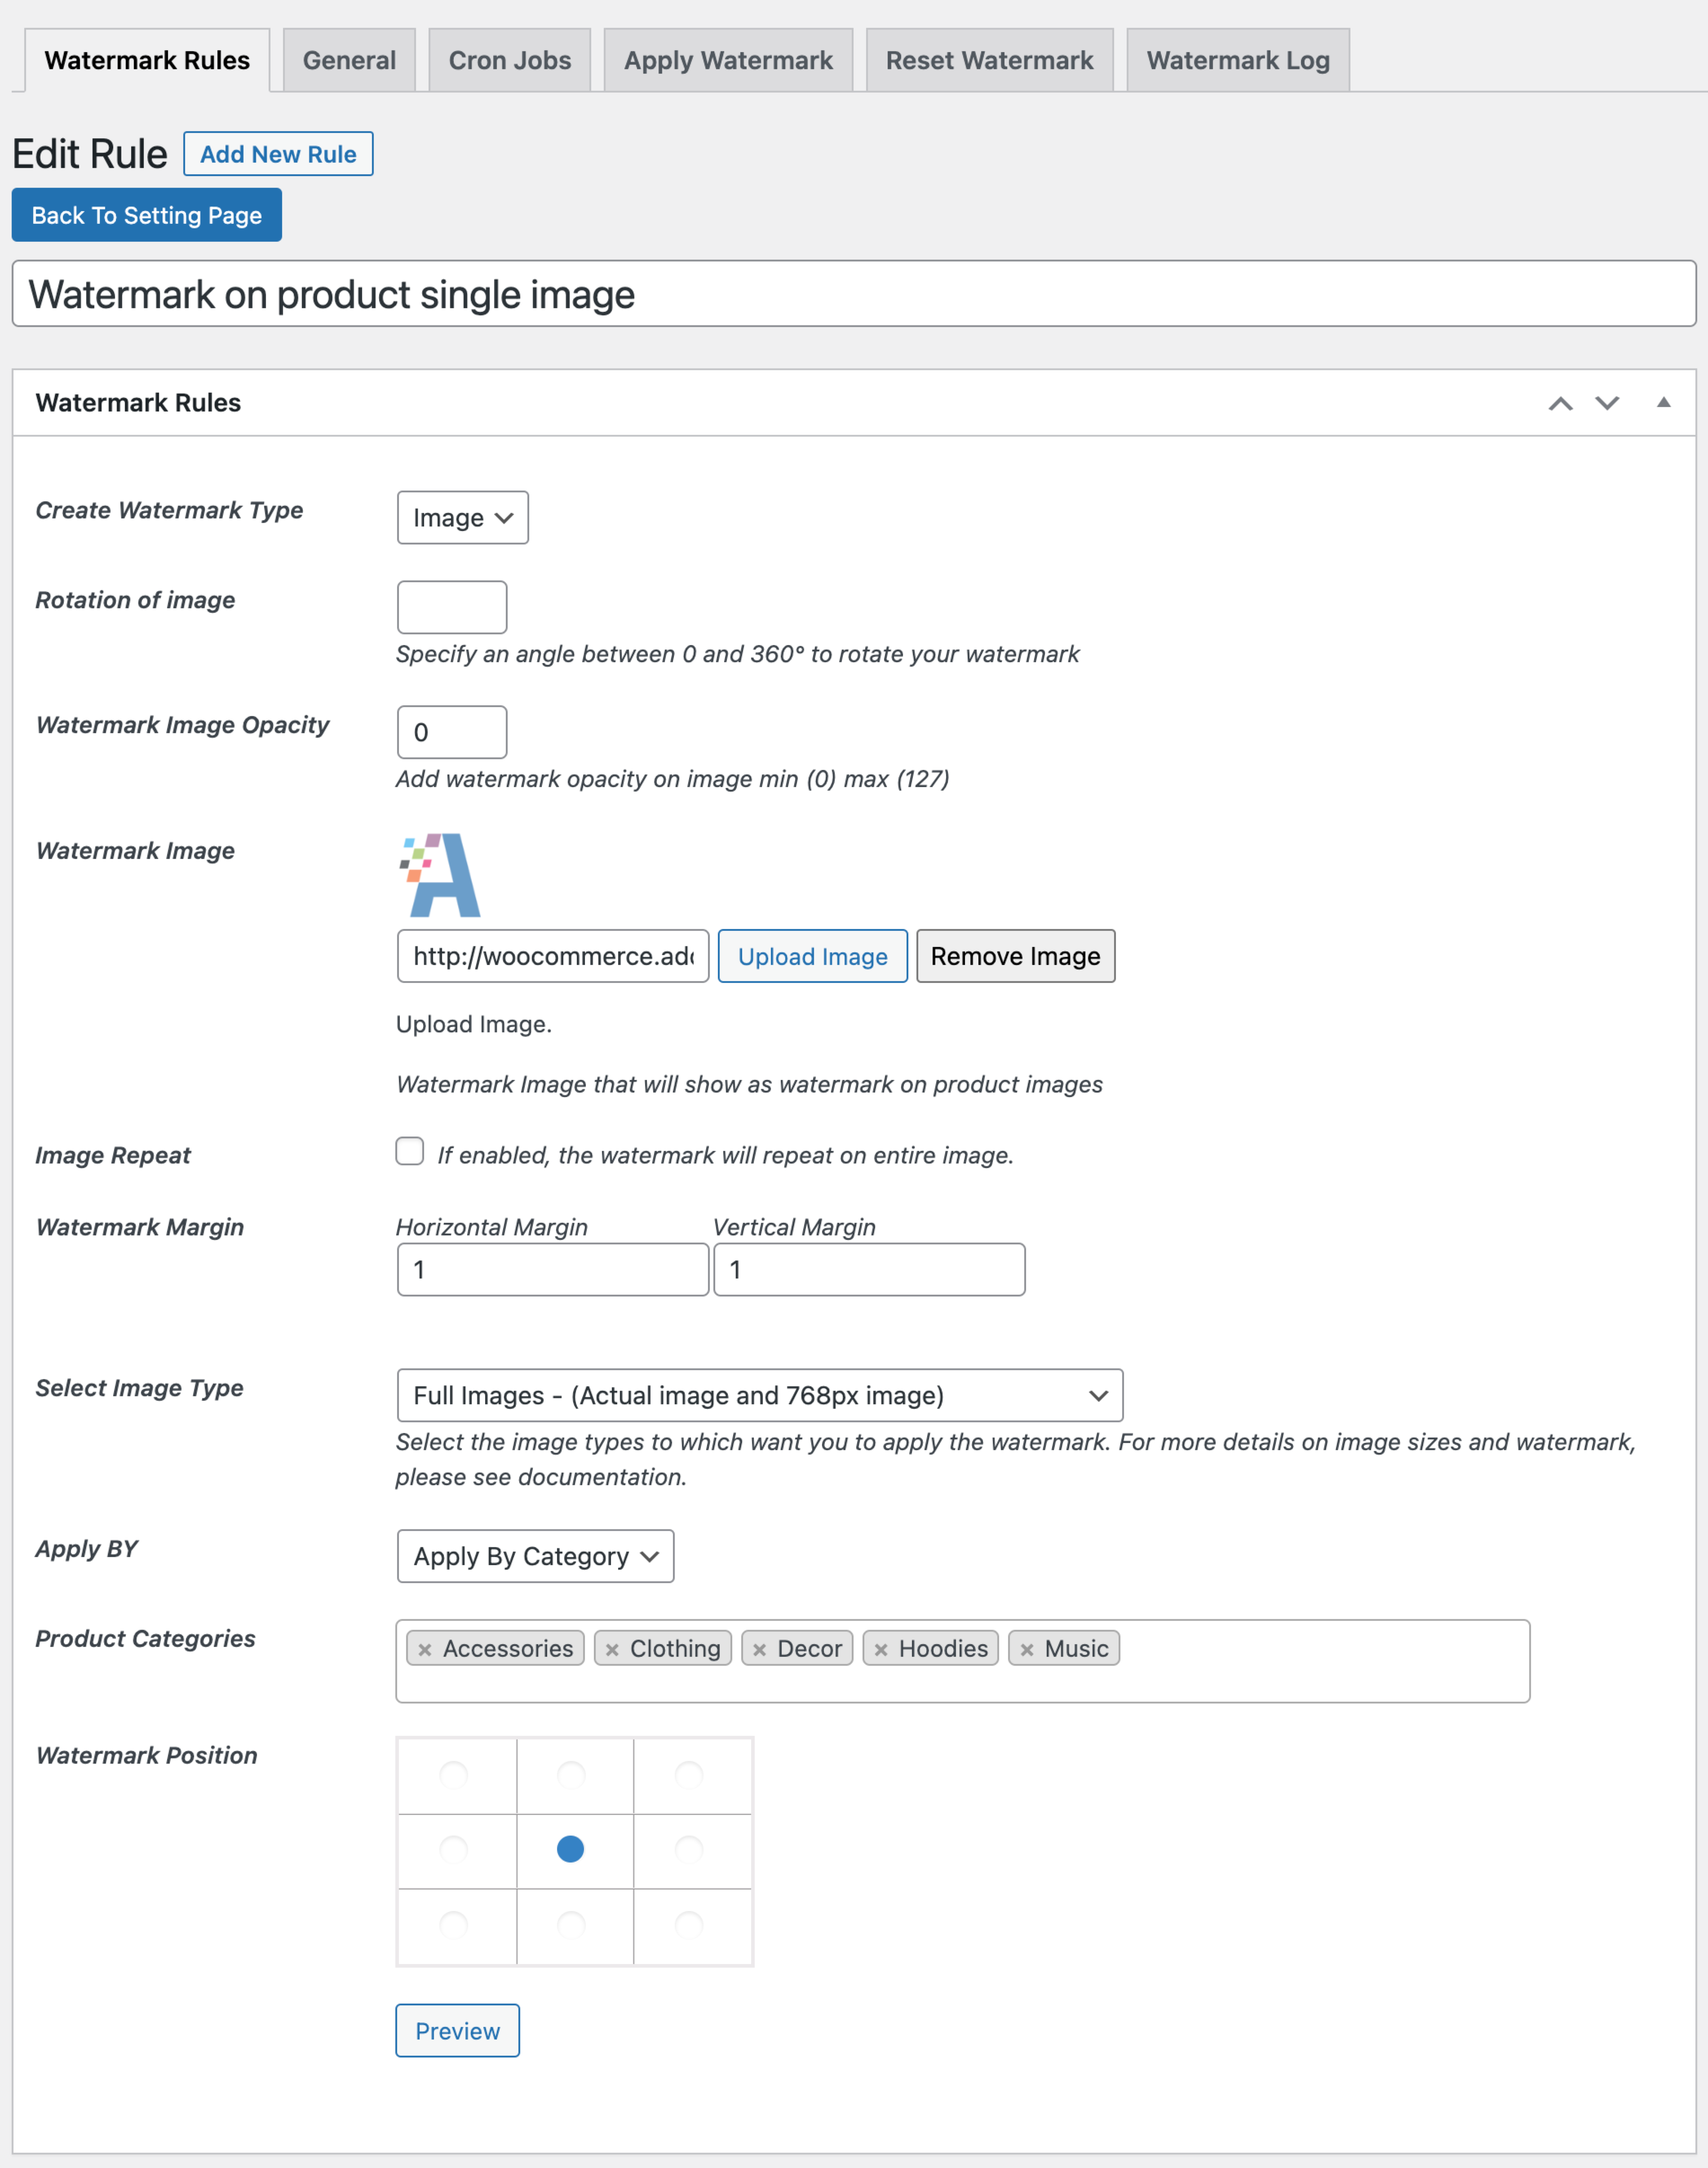1708x2168 pixels.
Task: Remove the Decor category tag
Action: pyautogui.click(x=760, y=1650)
